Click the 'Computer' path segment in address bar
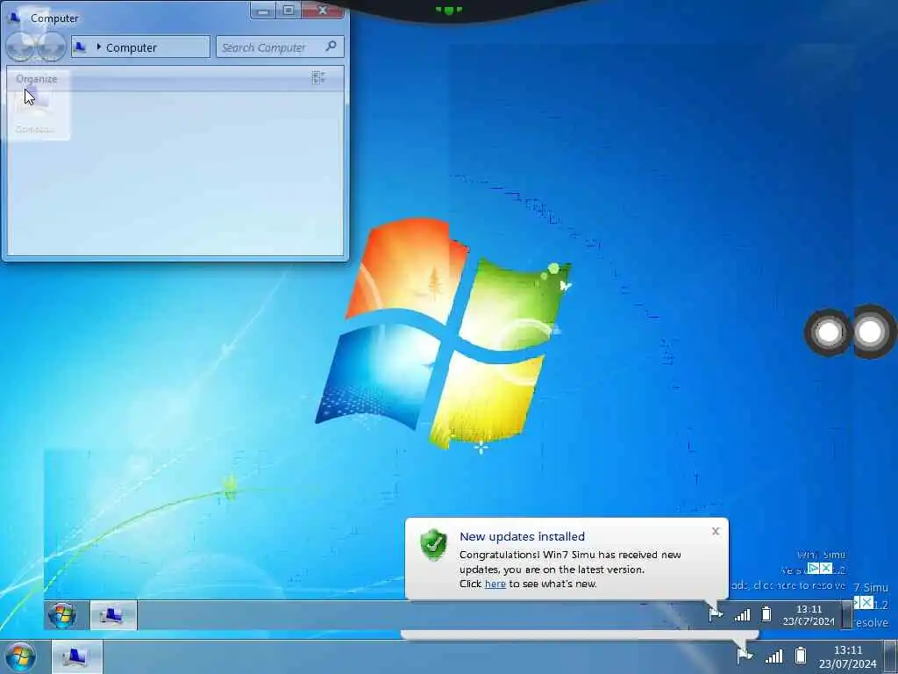 [132, 47]
